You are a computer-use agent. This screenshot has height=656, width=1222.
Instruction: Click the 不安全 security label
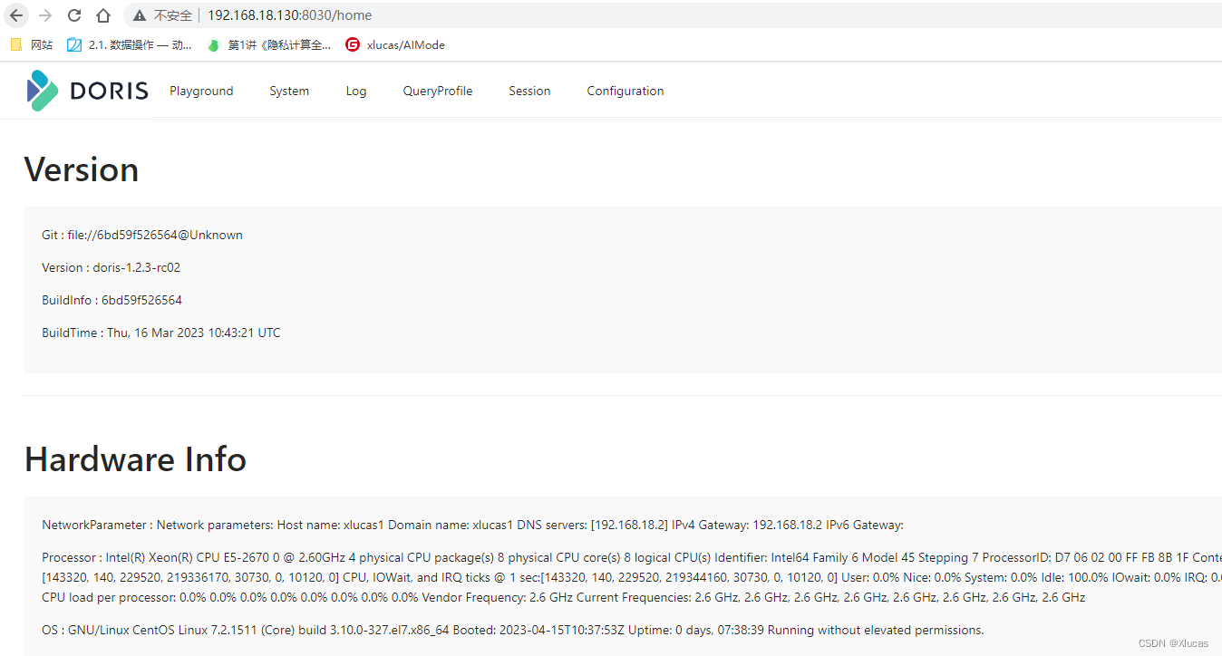coord(173,15)
